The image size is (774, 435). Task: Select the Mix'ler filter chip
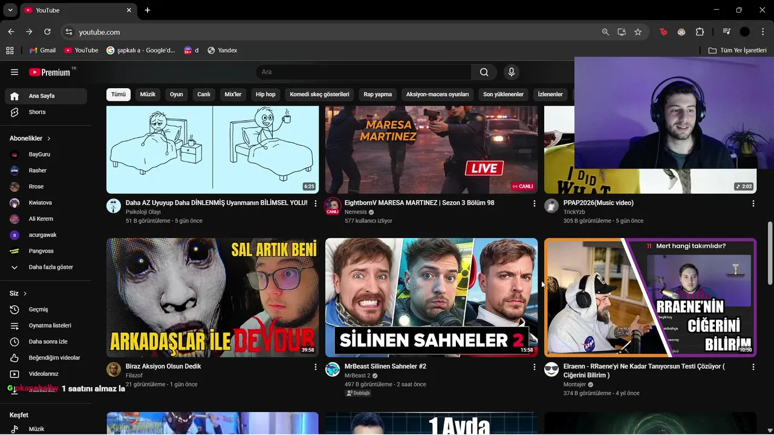point(233,94)
